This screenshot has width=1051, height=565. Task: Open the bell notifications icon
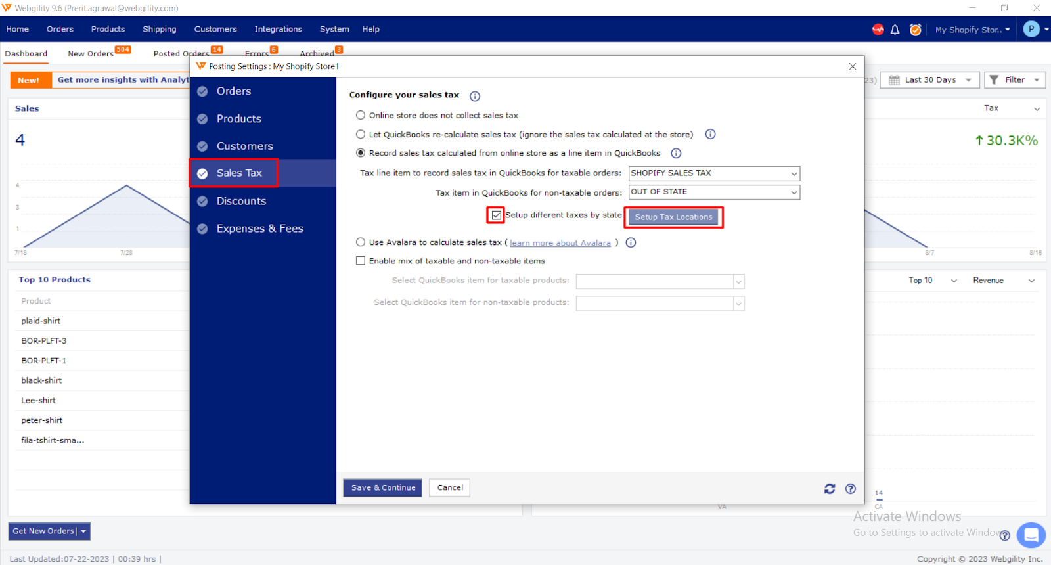click(895, 30)
